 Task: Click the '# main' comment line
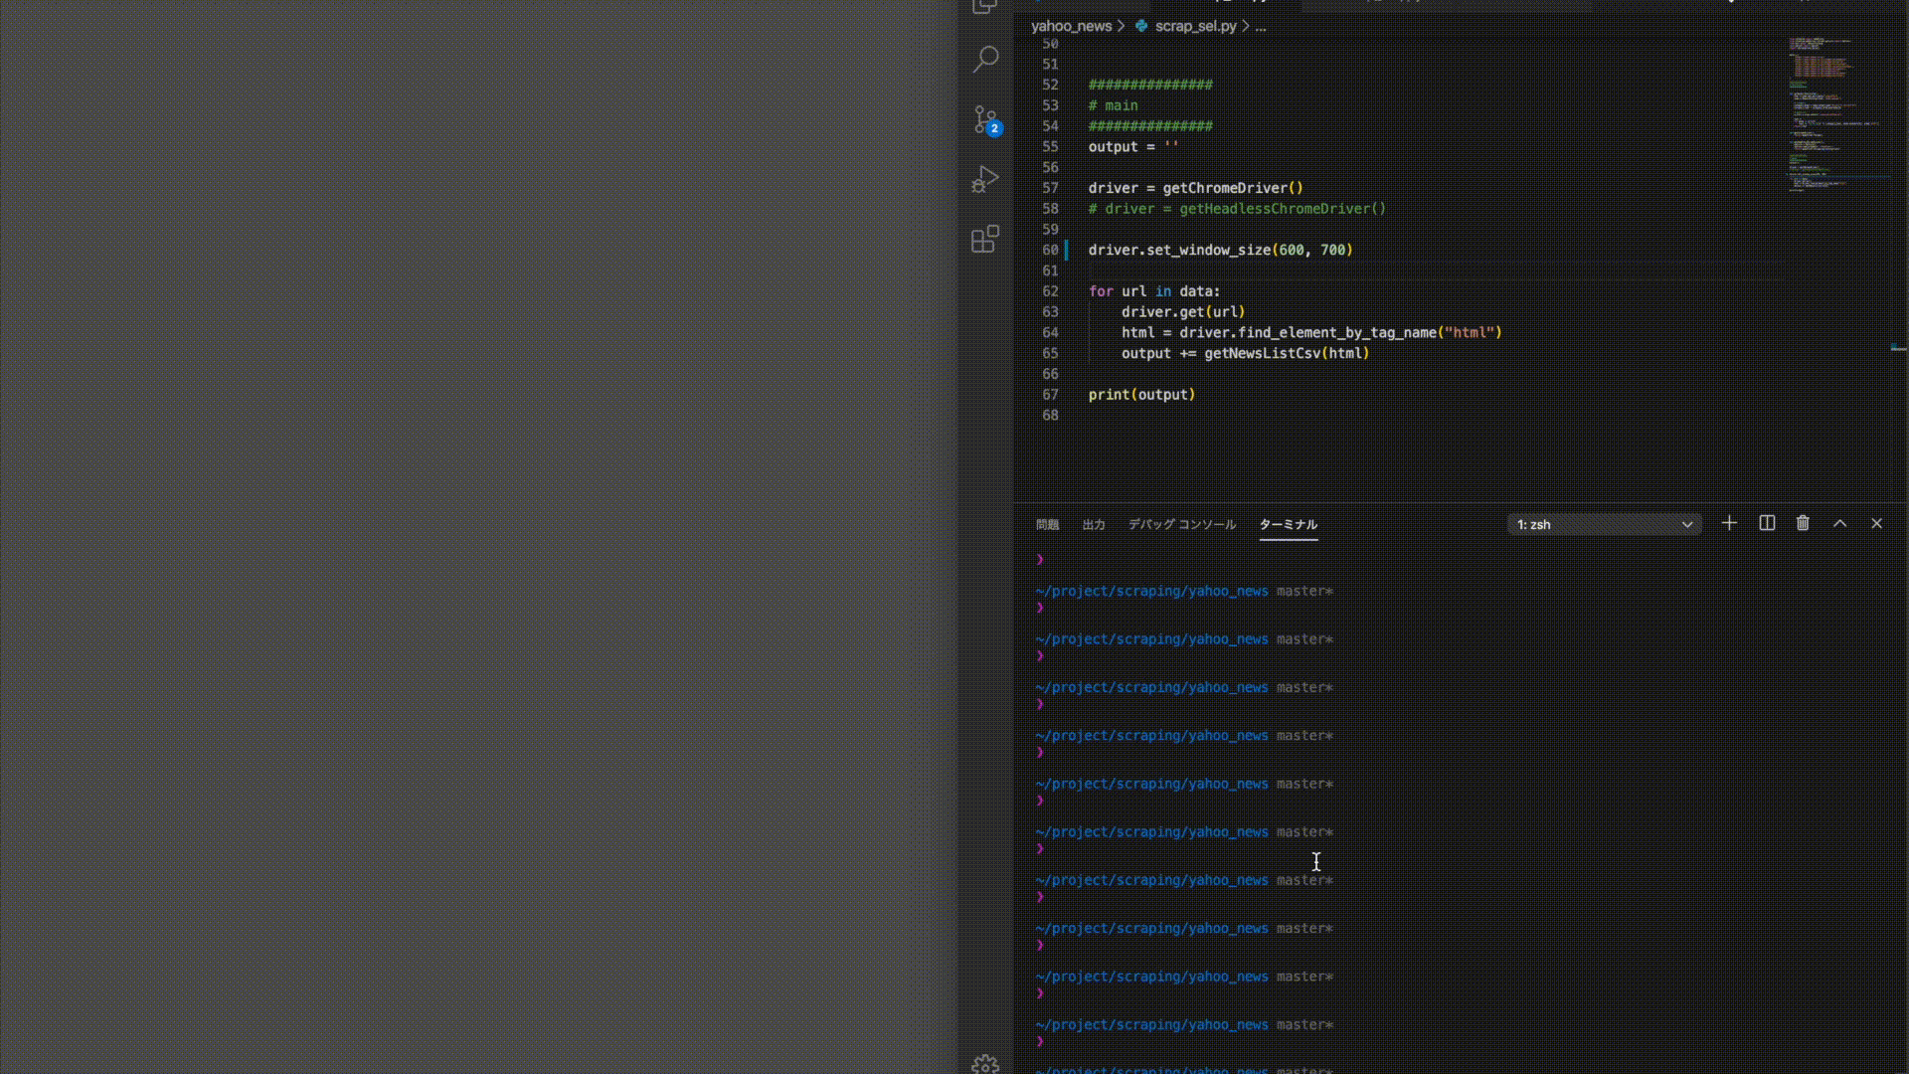1113,105
